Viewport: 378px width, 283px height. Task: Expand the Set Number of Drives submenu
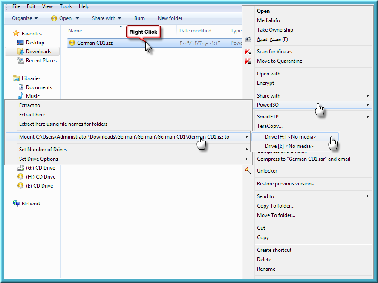pyautogui.click(x=128, y=150)
